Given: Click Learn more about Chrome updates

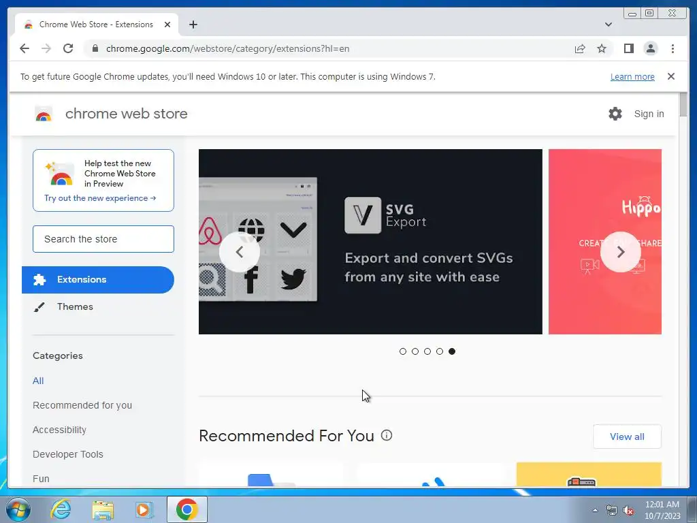Looking at the screenshot, I should coord(632,76).
